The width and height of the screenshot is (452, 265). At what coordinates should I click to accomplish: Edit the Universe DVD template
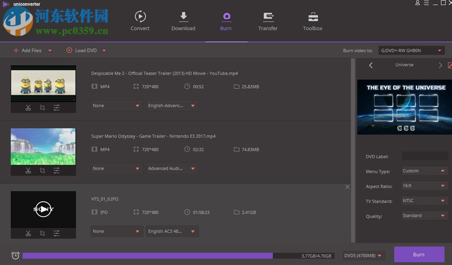450,65
